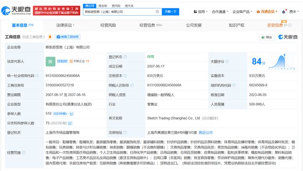Click help icon next to 注册地址
The image size is (303, 171).
coord(125,132)
